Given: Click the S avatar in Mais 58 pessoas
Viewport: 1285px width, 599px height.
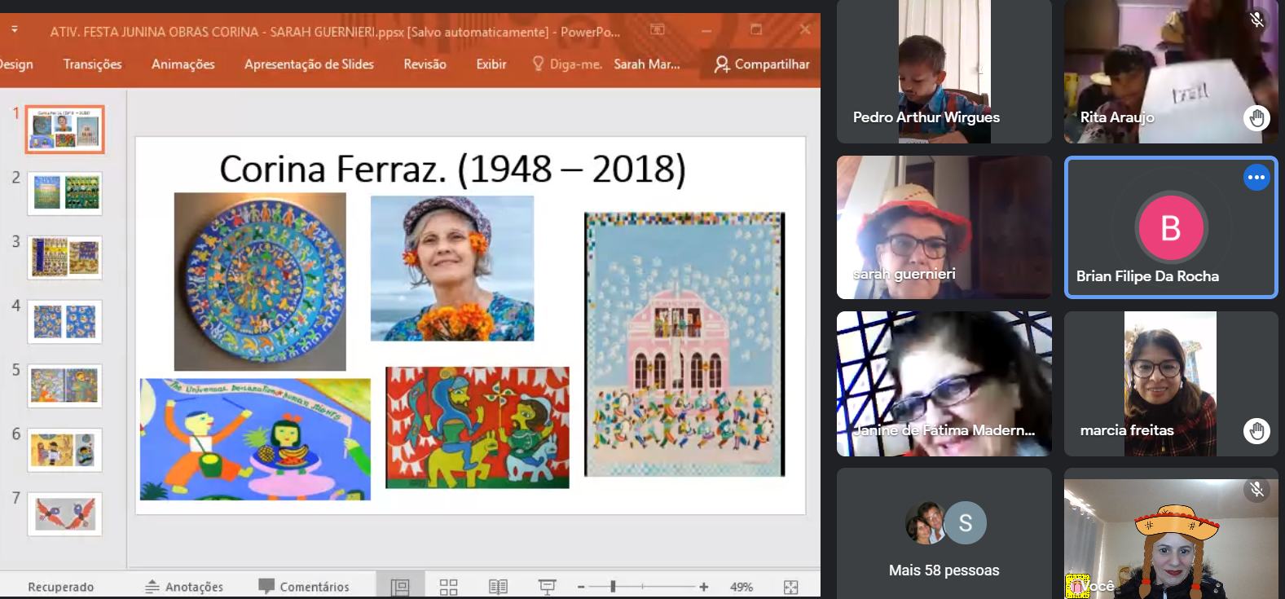Looking at the screenshot, I should click(x=966, y=522).
